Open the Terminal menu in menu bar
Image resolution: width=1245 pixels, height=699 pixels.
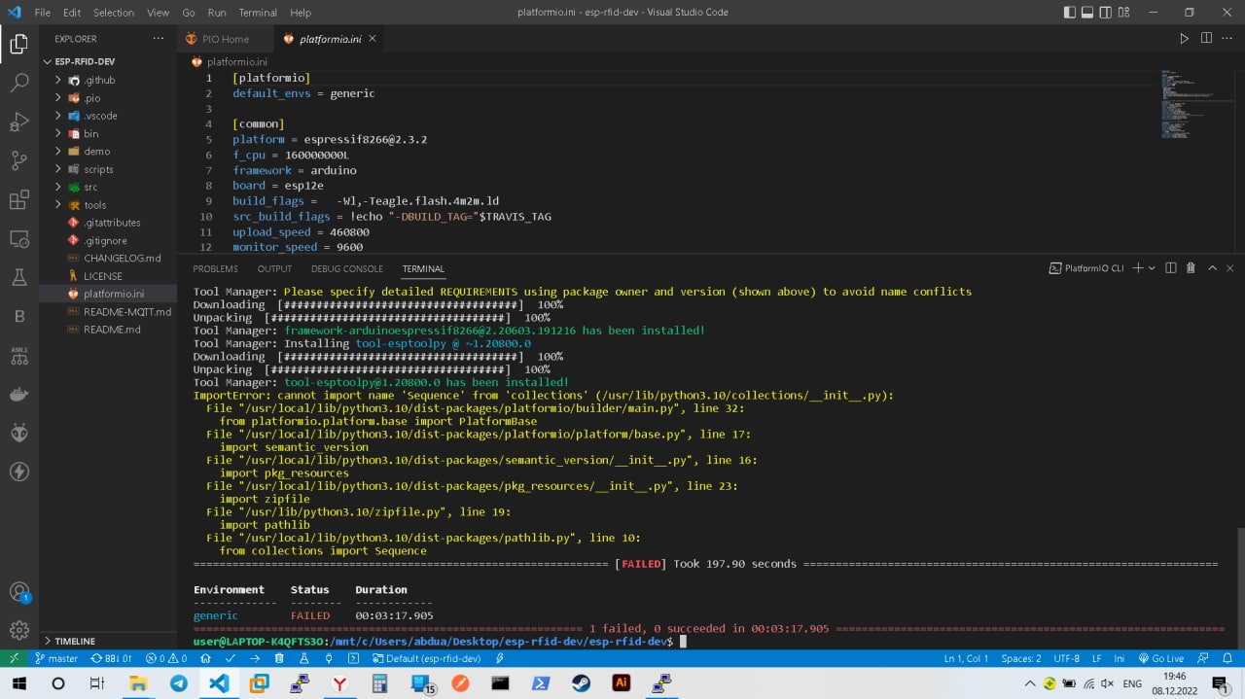click(x=258, y=13)
